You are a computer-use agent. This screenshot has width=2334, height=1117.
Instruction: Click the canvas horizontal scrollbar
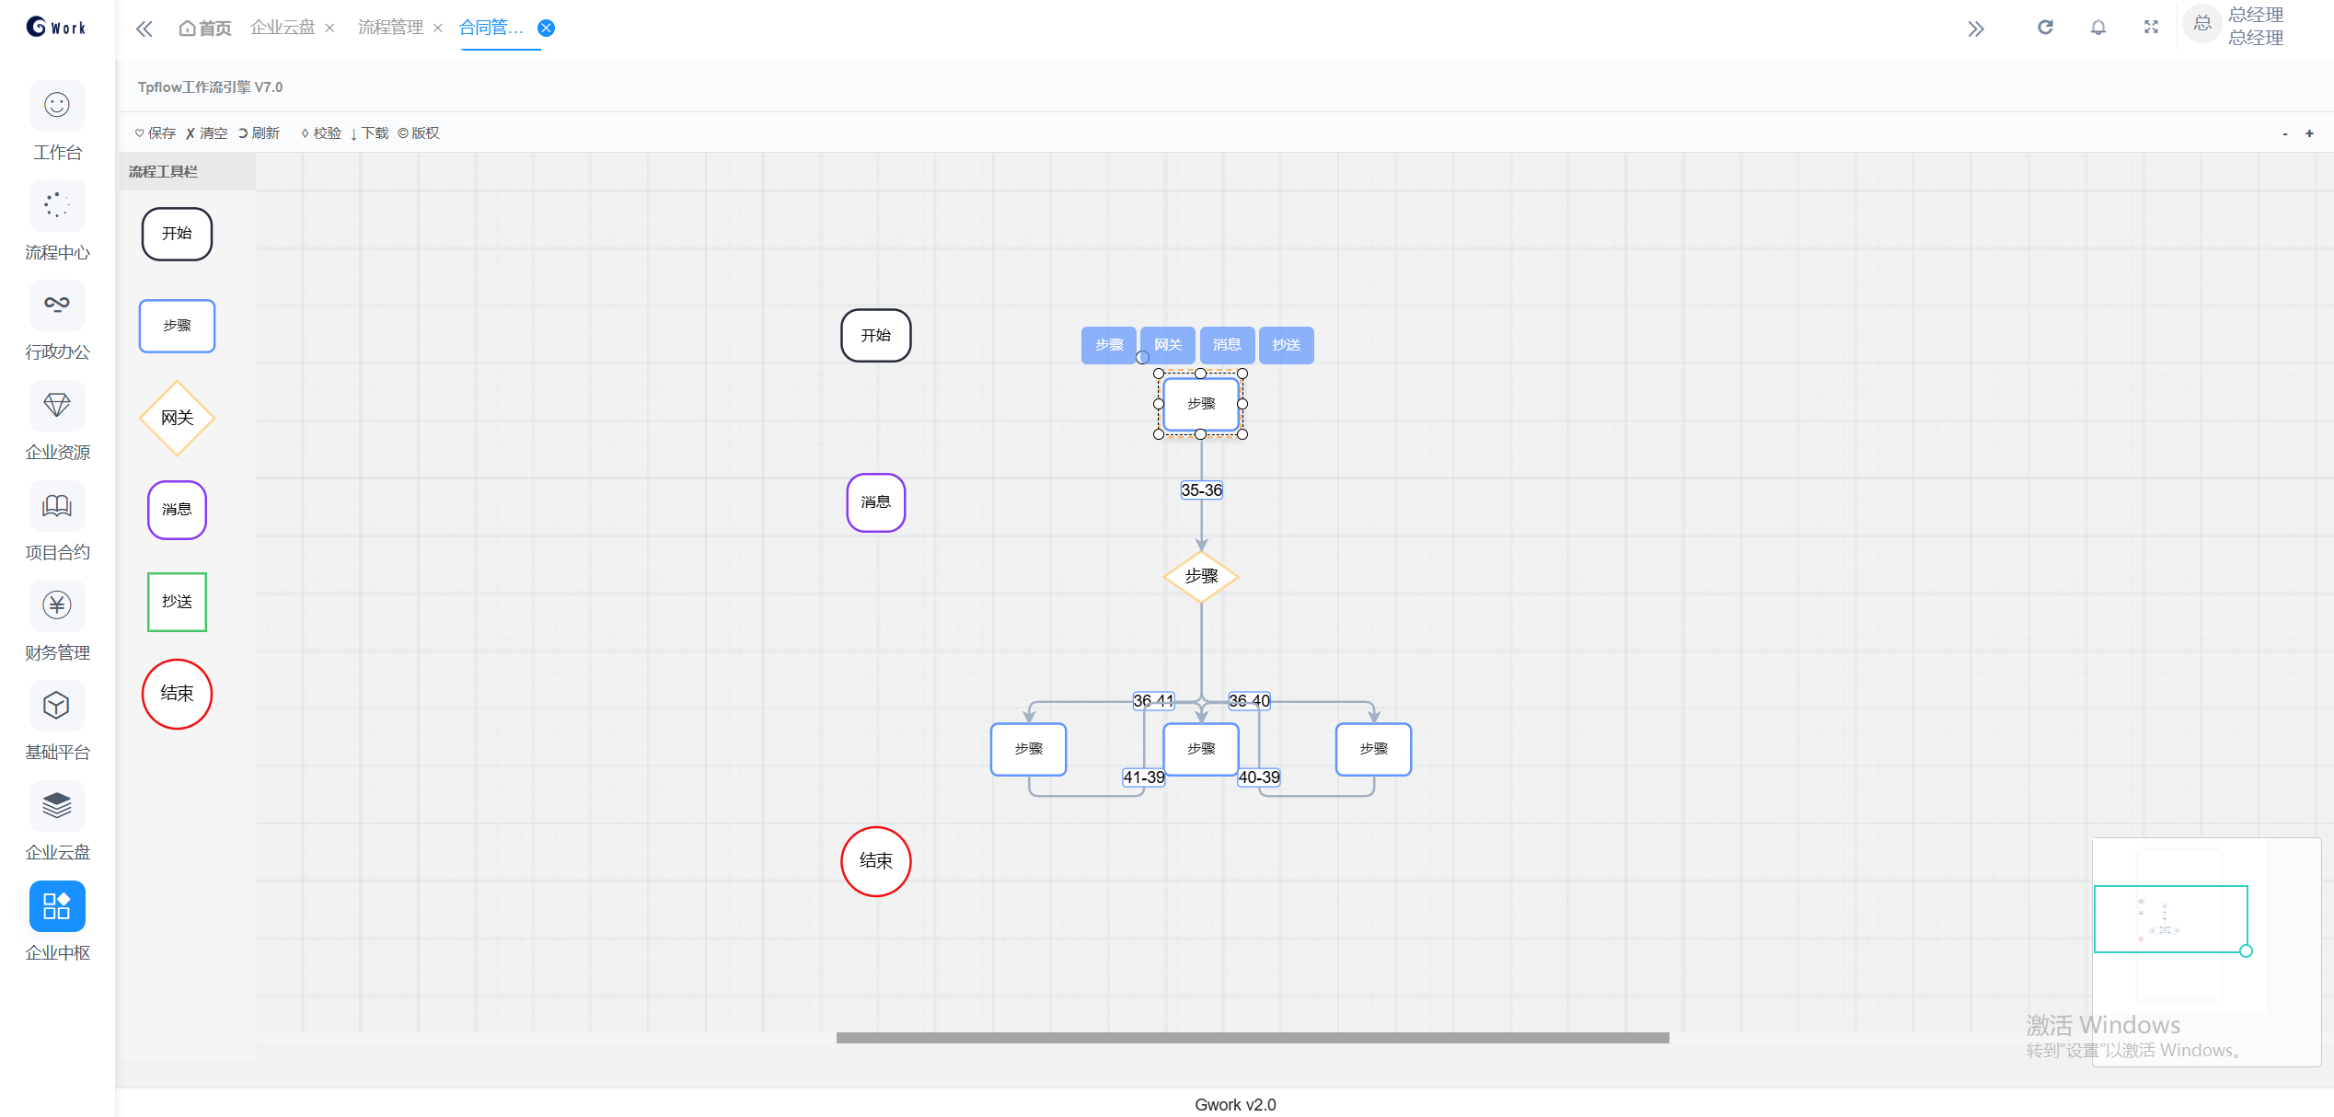(x=1252, y=1038)
